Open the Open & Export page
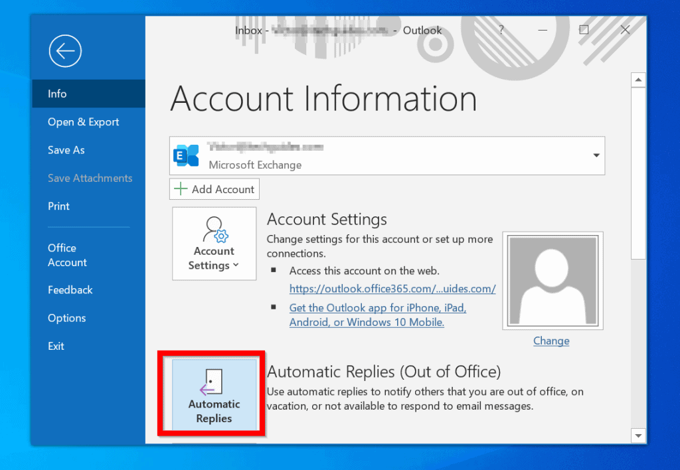Image resolution: width=680 pixels, height=470 pixels. click(x=88, y=122)
